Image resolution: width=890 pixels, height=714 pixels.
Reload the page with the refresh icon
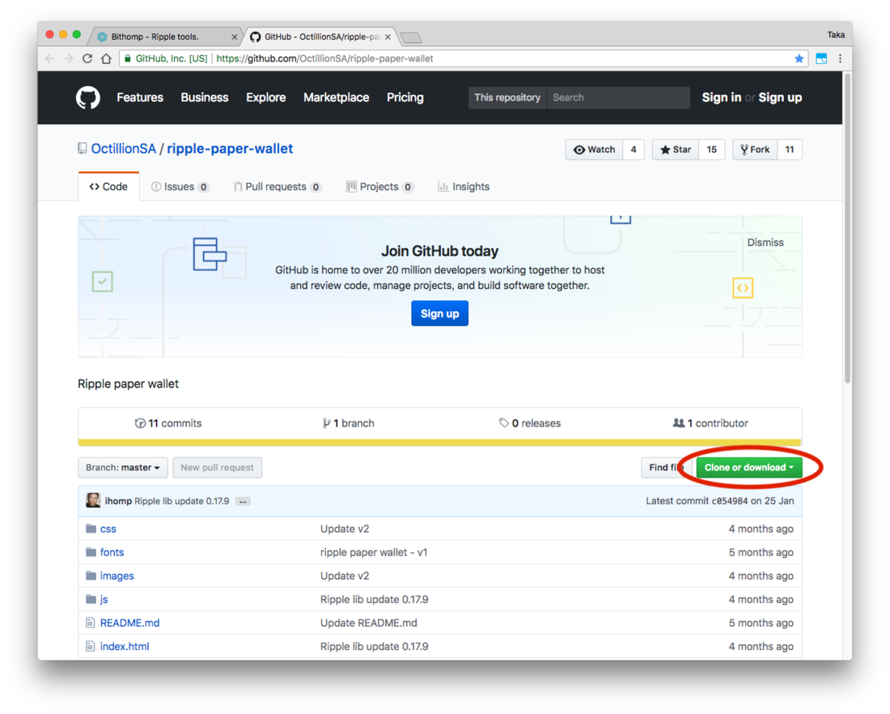pyautogui.click(x=87, y=58)
